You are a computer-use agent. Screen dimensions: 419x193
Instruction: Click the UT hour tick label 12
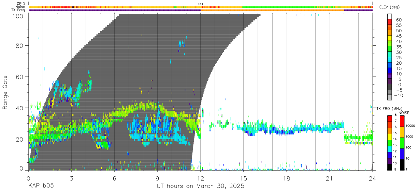(x=200, y=178)
